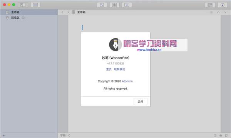Toggle the sidebar panel icon in toolbar
Image resolution: width=231 pixels, height=138 pixels.
click(23, 5)
